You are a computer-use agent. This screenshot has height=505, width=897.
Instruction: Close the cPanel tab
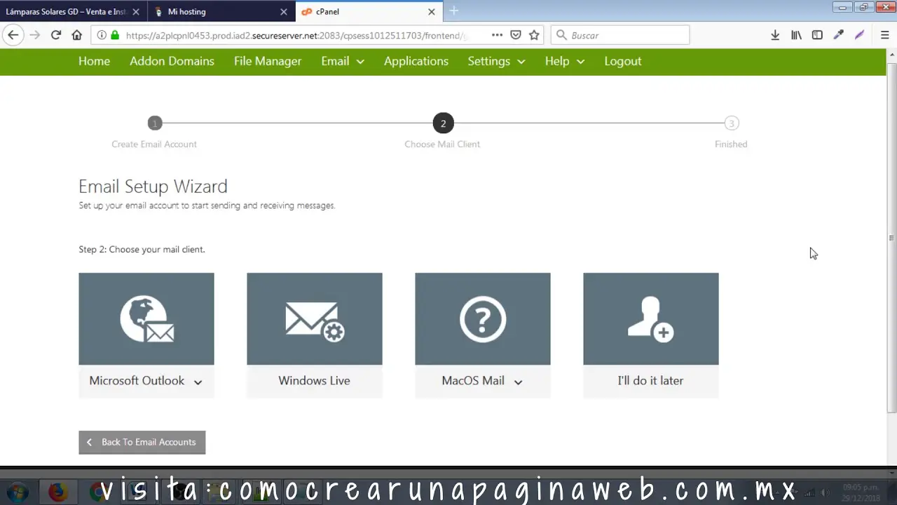tap(432, 12)
